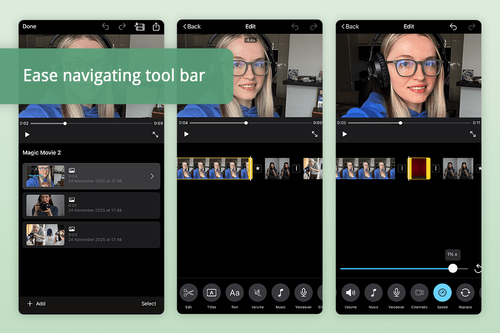Screen dimensions: 500x333
Task: Tap Done in the Magic Movie screen
Action: click(x=29, y=26)
